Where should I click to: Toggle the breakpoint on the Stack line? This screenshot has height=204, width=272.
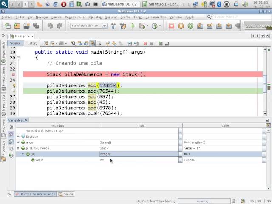(x=13, y=74)
